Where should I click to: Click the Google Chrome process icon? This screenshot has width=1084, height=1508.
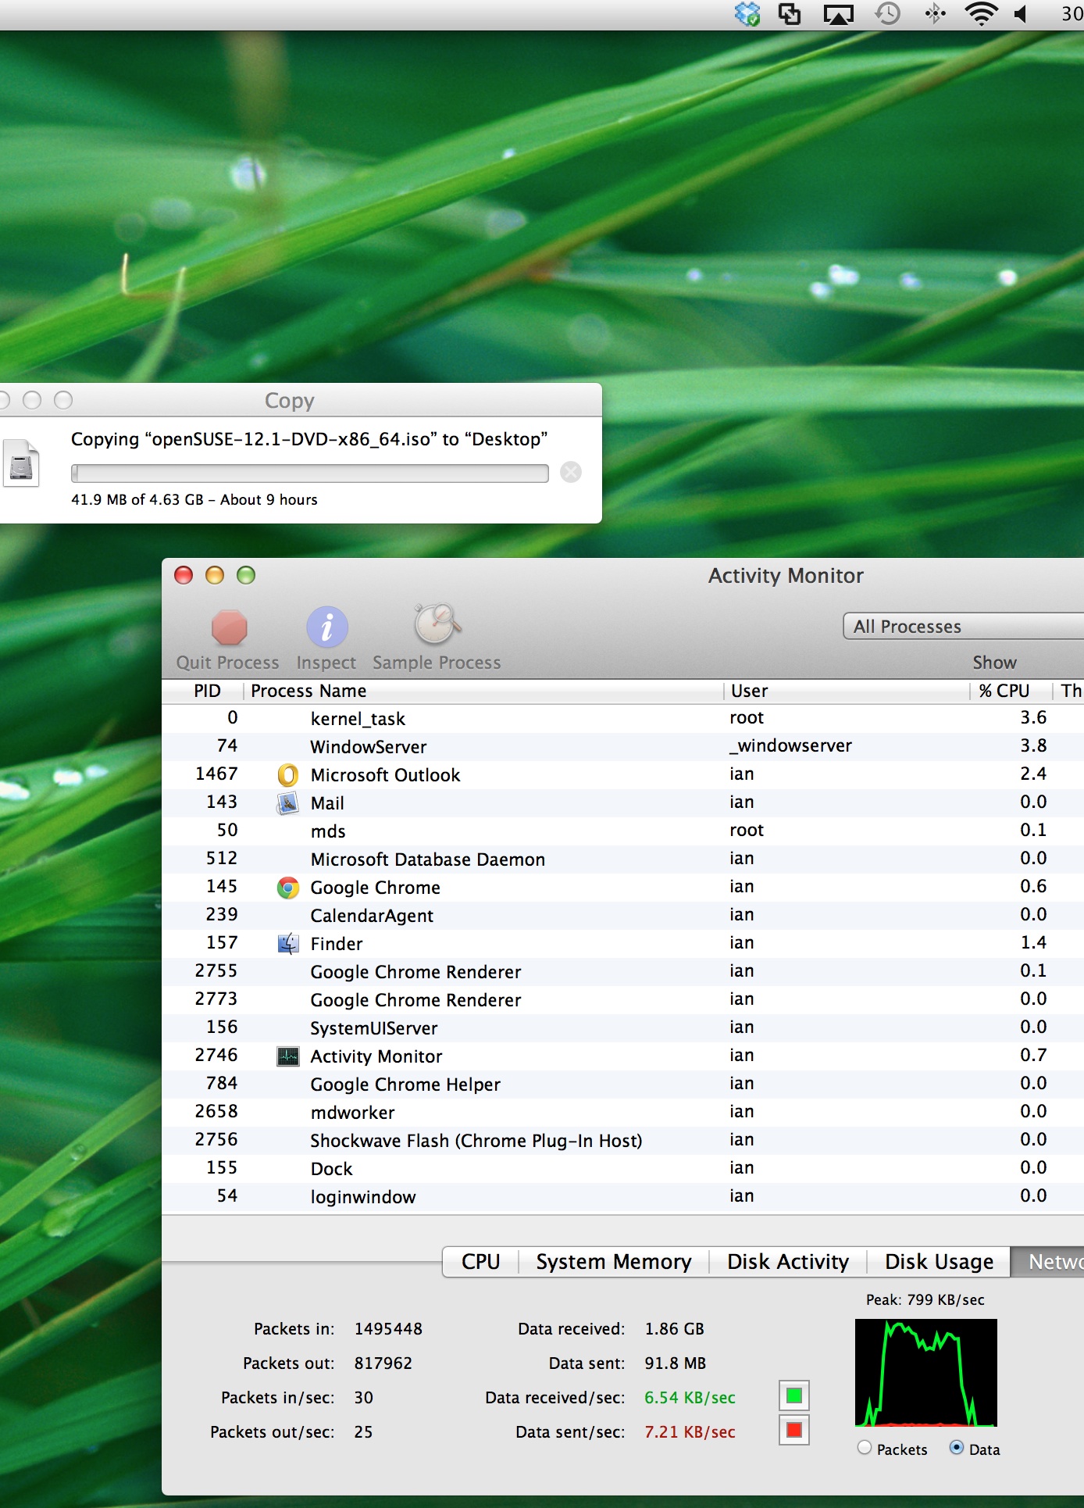click(288, 888)
